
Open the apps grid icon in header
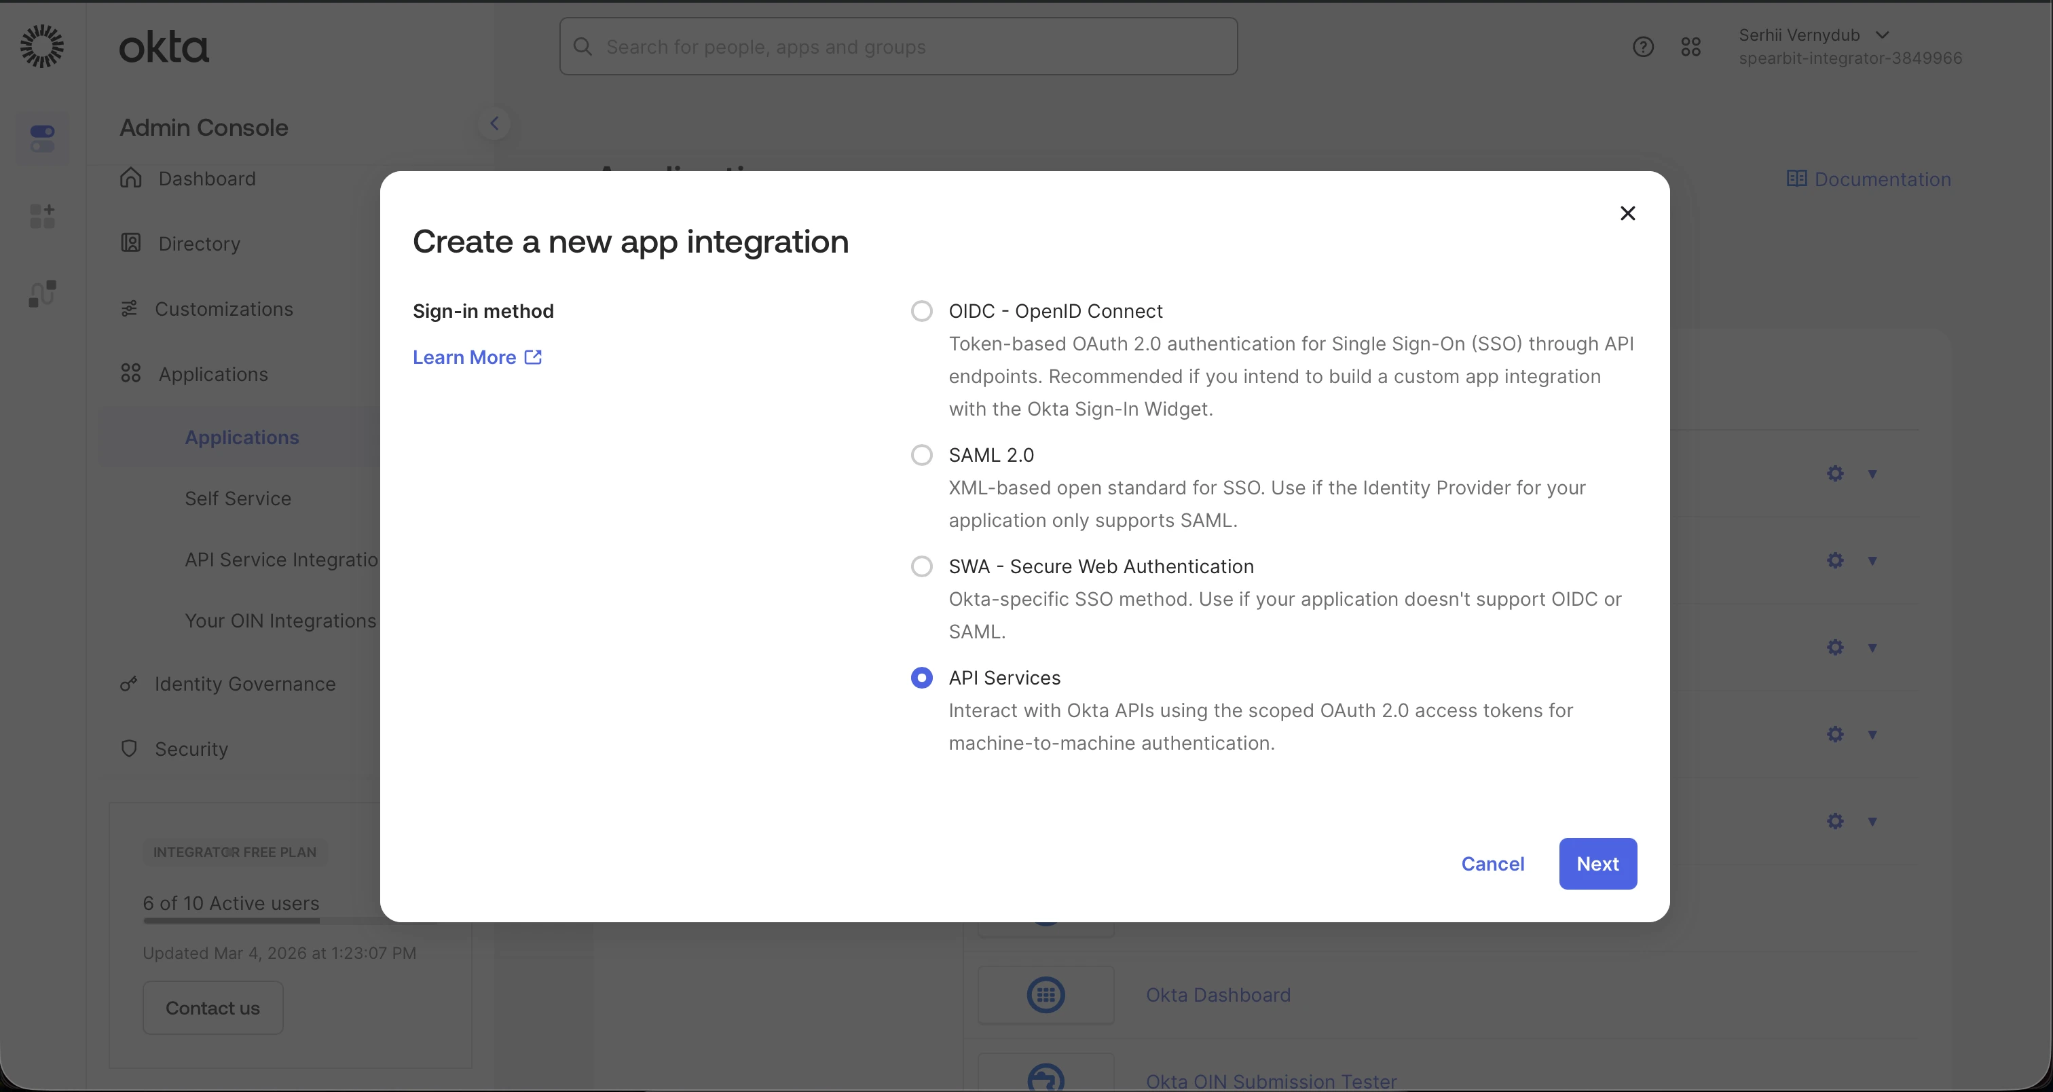tap(1690, 47)
